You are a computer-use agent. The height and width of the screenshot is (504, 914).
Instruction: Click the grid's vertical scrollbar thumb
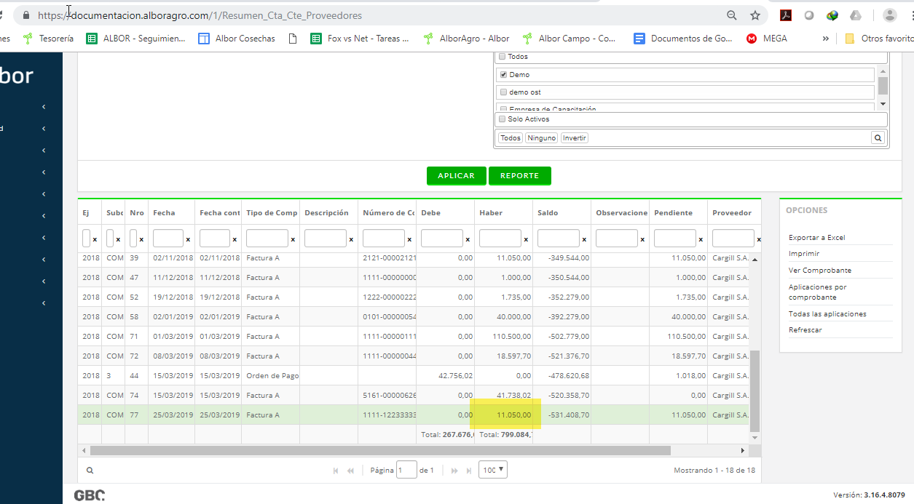(x=755, y=390)
